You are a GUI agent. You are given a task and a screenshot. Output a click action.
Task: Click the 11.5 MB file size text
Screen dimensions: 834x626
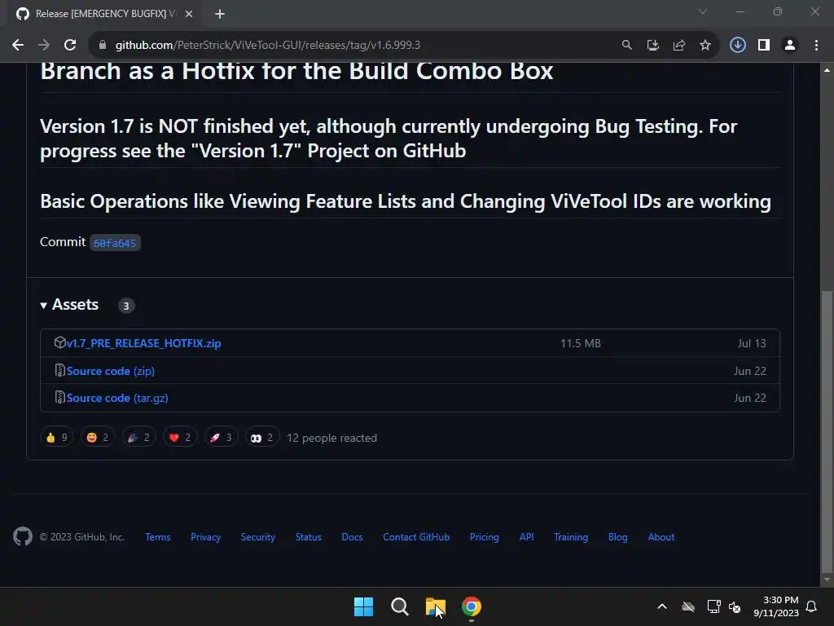pos(581,344)
